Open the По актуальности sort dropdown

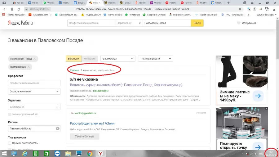point(155,59)
